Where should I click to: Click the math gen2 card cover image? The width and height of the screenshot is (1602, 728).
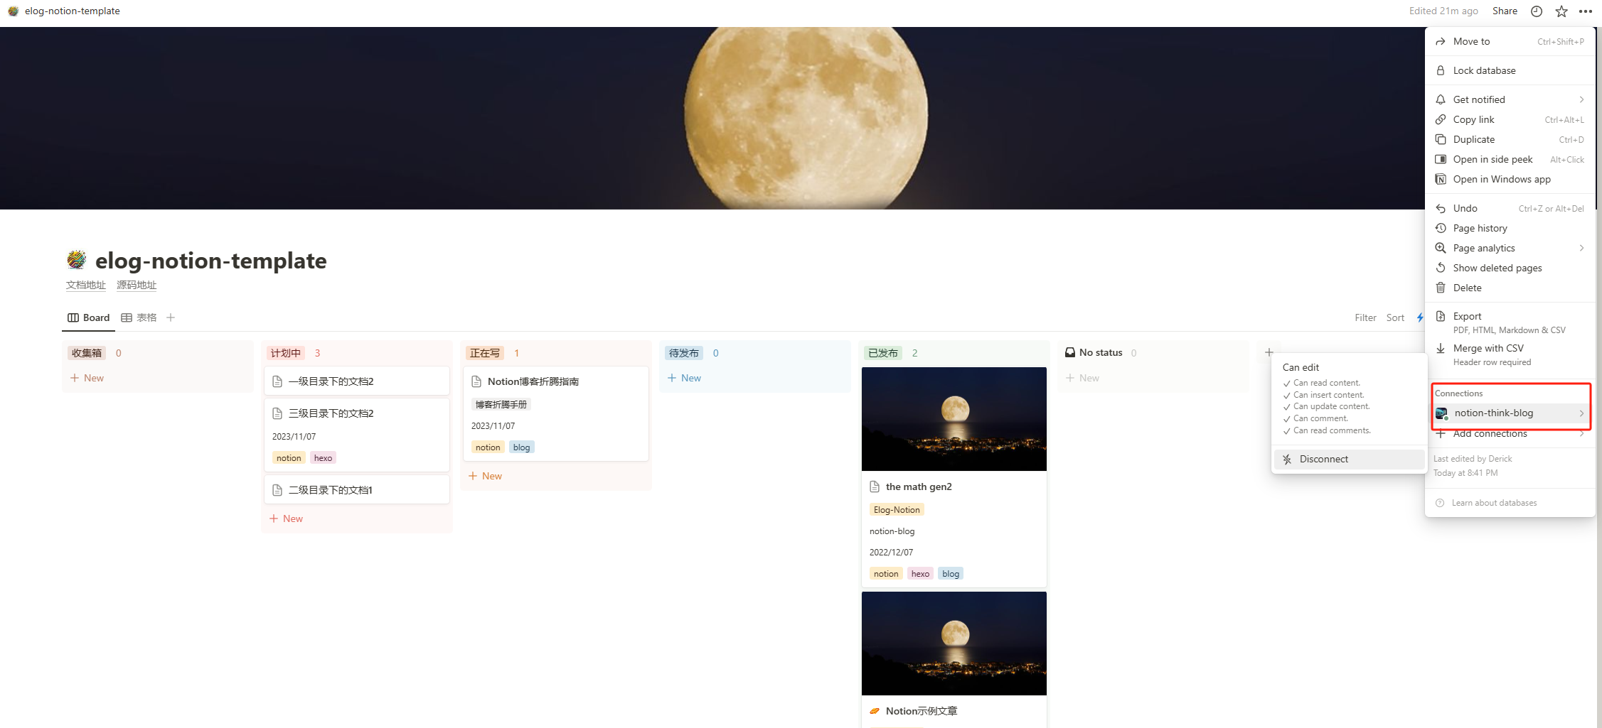click(x=954, y=419)
